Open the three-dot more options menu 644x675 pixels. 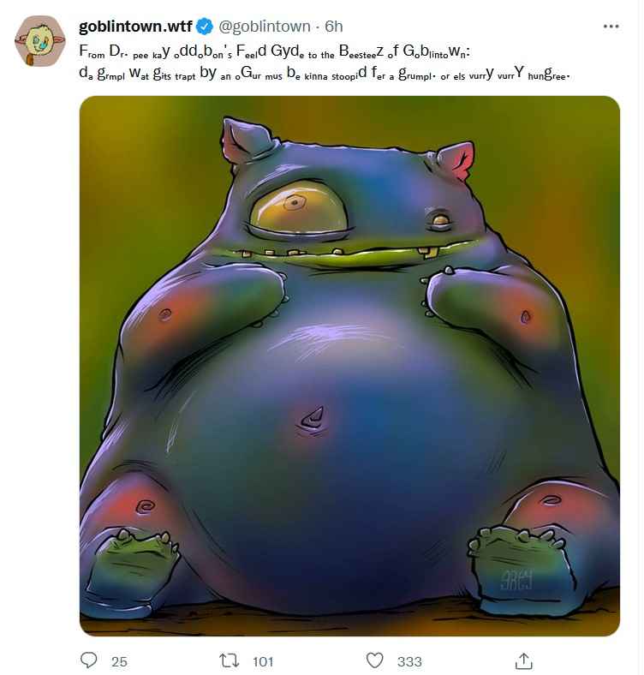[x=611, y=27]
